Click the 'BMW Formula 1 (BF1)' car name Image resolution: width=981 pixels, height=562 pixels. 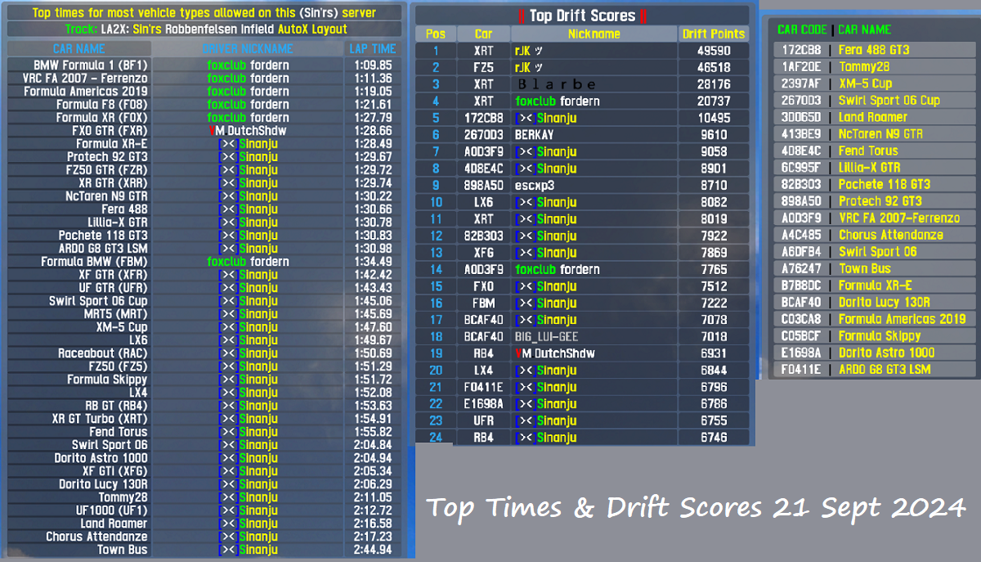click(91, 65)
